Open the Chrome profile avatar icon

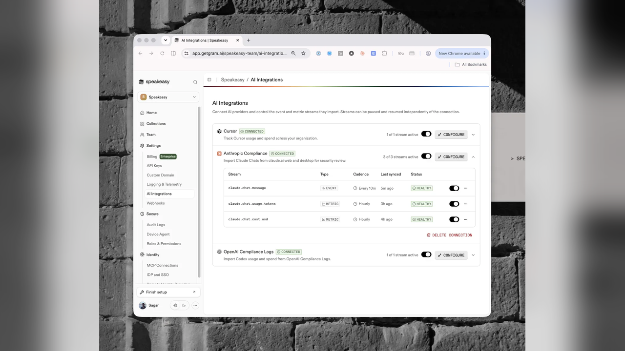click(428, 53)
